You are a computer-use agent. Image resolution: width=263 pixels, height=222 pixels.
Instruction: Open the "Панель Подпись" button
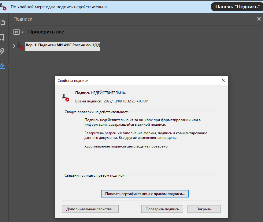[237, 7]
